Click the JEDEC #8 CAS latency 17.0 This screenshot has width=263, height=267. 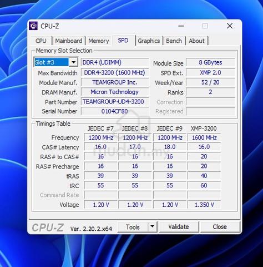(x=135, y=147)
